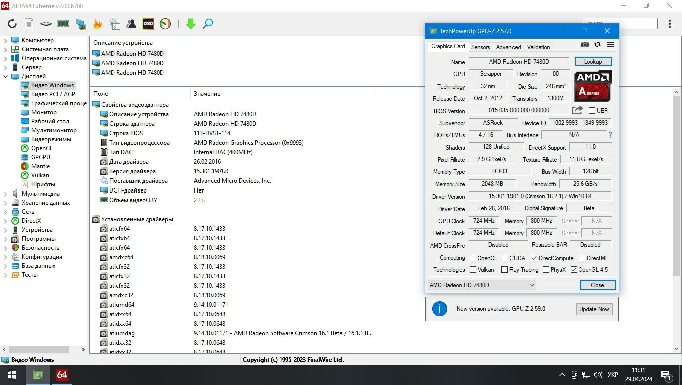Image resolution: width=682 pixels, height=385 pixels.
Task: Select the Graphics Card tab in GPU-Z
Action: coord(448,46)
